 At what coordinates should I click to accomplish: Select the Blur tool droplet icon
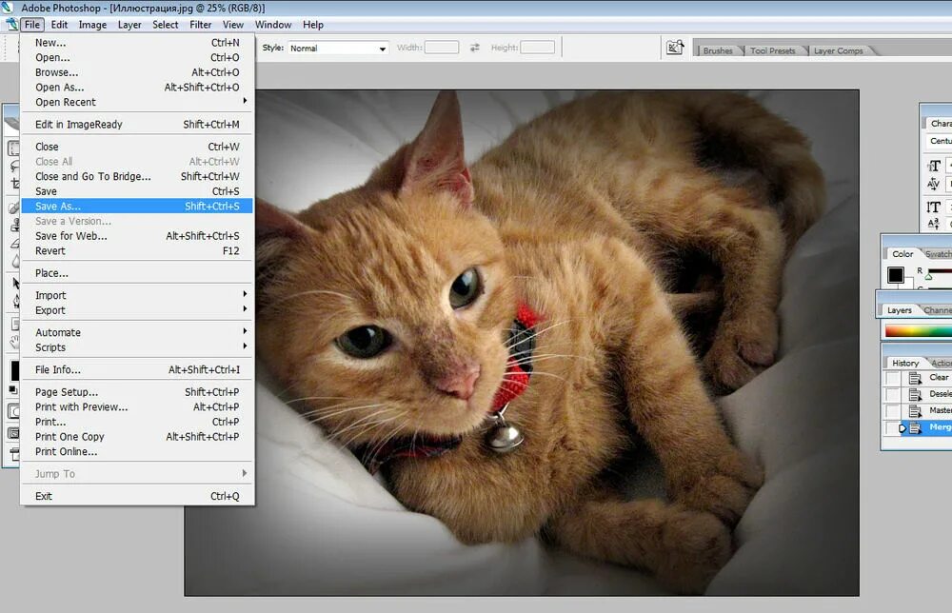[x=15, y=262]
